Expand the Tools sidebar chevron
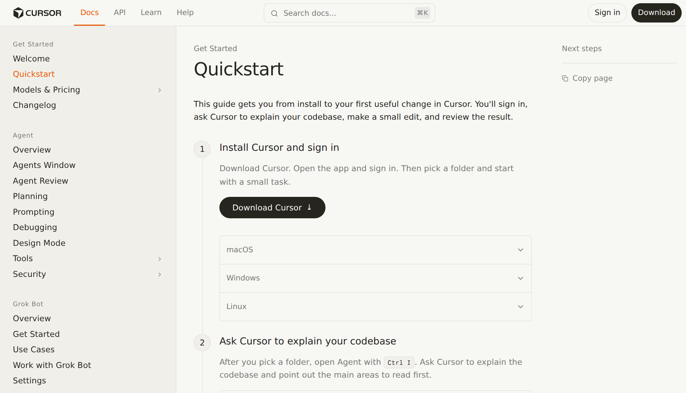The width and height of the screenshot is (686, 393). click(x=160, y=259)
